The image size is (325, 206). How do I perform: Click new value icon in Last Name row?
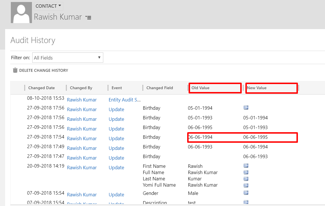click(x=246, y=179)
